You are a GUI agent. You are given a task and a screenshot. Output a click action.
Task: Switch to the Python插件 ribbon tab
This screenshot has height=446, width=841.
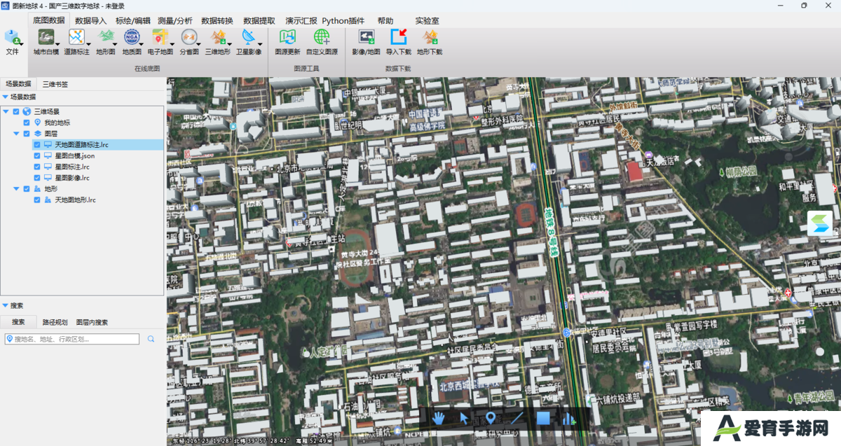[x=343, y=20]
